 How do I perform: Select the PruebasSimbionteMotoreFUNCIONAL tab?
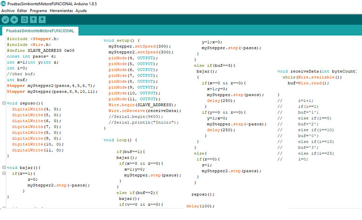(x=40, y=31)
